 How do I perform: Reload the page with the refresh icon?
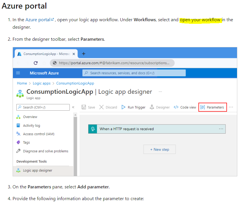tap(36, 63)
